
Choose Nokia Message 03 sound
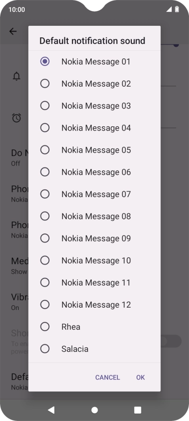point(94,106)
